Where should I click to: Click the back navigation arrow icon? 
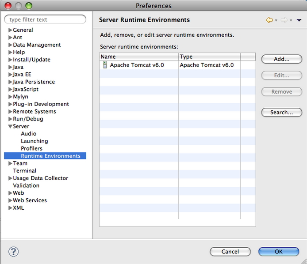[269, 20]
